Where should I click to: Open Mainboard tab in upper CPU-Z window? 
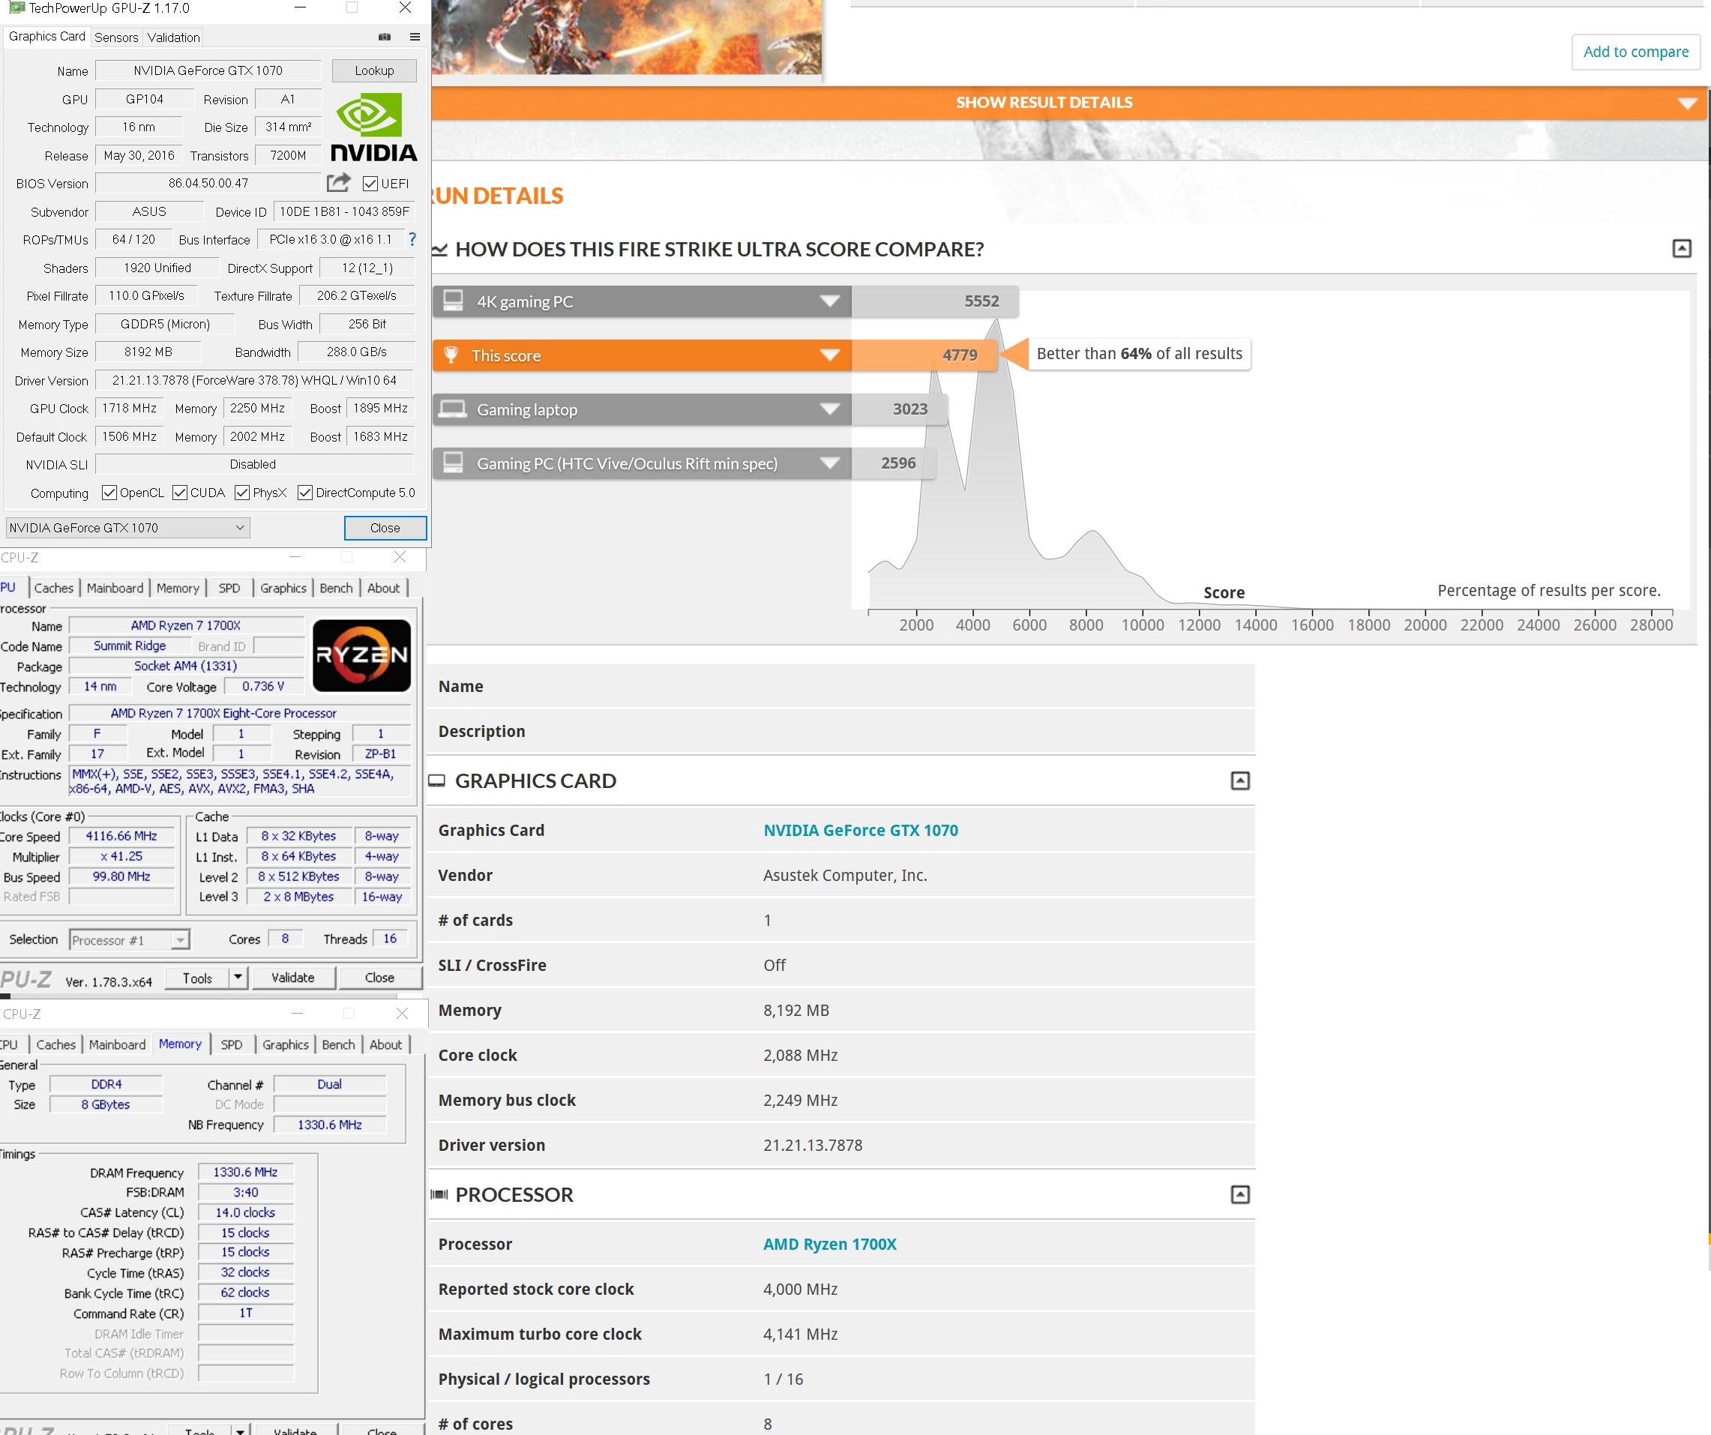tap(115, 589)
